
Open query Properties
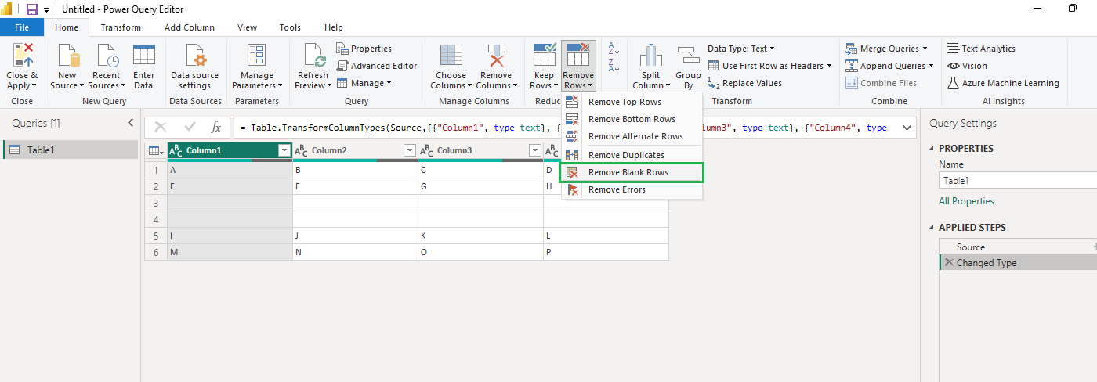[x=364, y=49]
